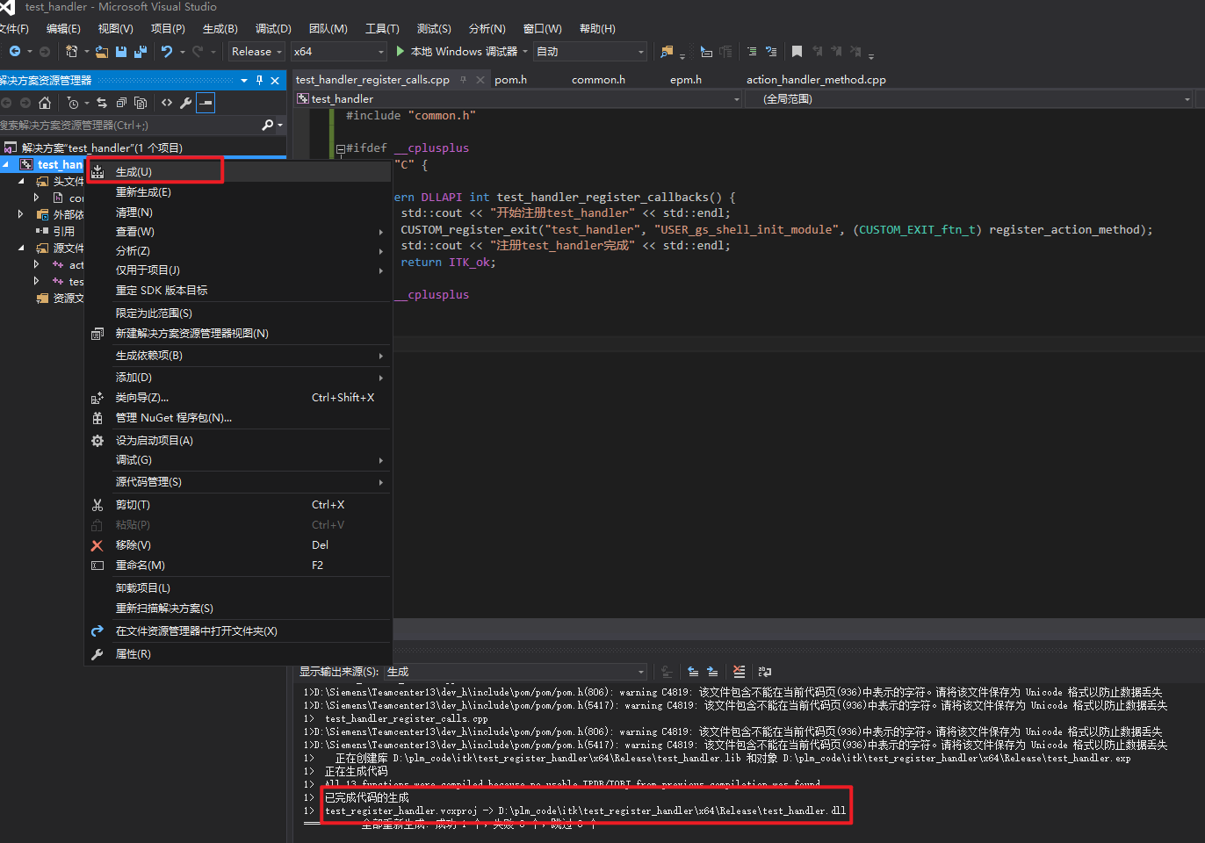Switch to the pom.h tab
Image resolution: width=1205 pixels, height=843 pixels.
511,79
